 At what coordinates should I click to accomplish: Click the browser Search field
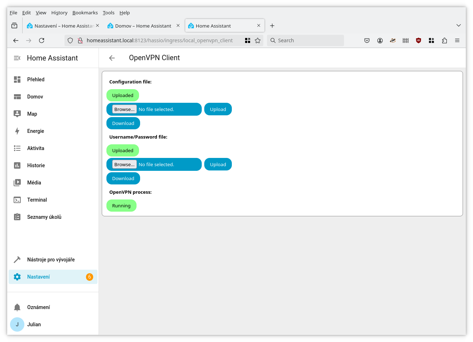click(305, 40)
